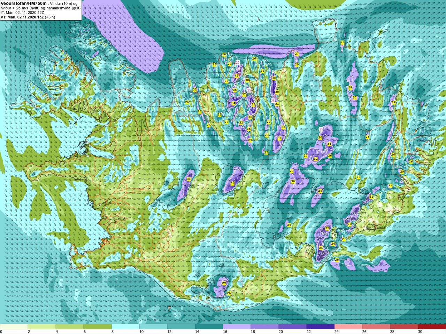Click the lavender 16–18 m/s legend swatch

point(237,327)
